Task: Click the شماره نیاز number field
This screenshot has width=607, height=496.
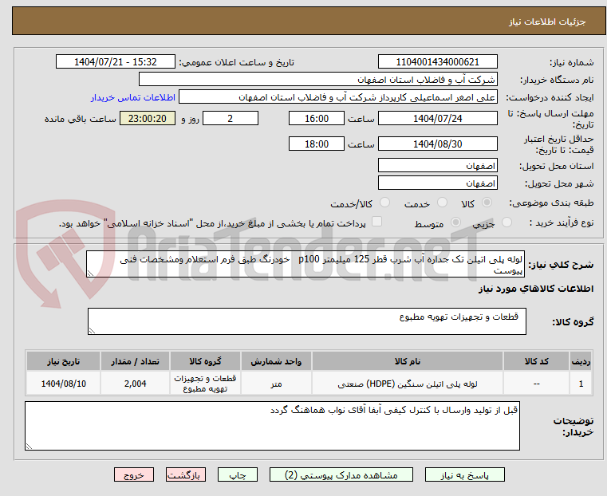Action: coord(437,62)
